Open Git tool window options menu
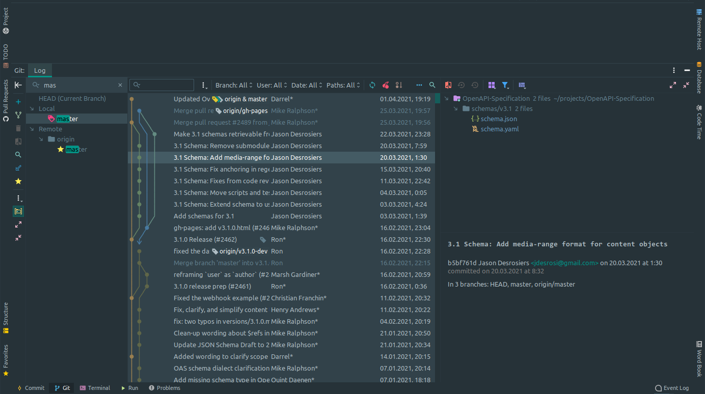This screenshot has height=394, width=705. [674, 70]
